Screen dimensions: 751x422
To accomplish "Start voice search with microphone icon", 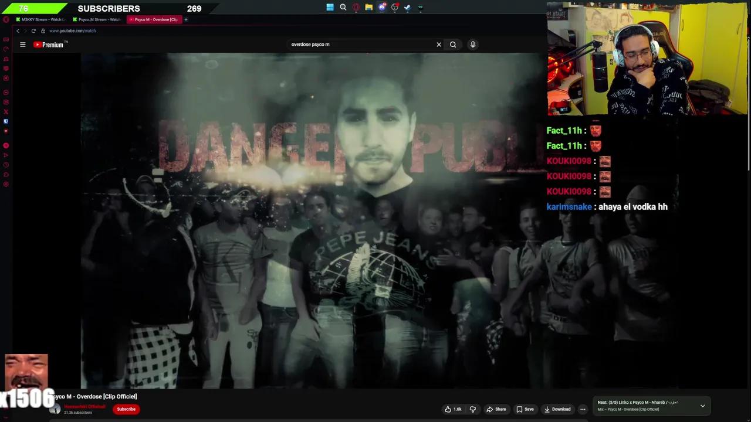I will click(473, 45).
